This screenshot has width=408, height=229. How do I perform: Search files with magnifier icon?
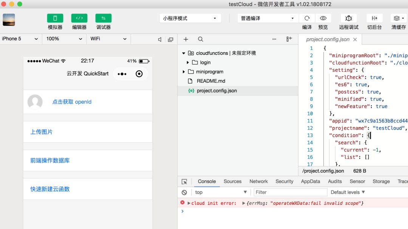pyautogui.click(x=200, y=39)
